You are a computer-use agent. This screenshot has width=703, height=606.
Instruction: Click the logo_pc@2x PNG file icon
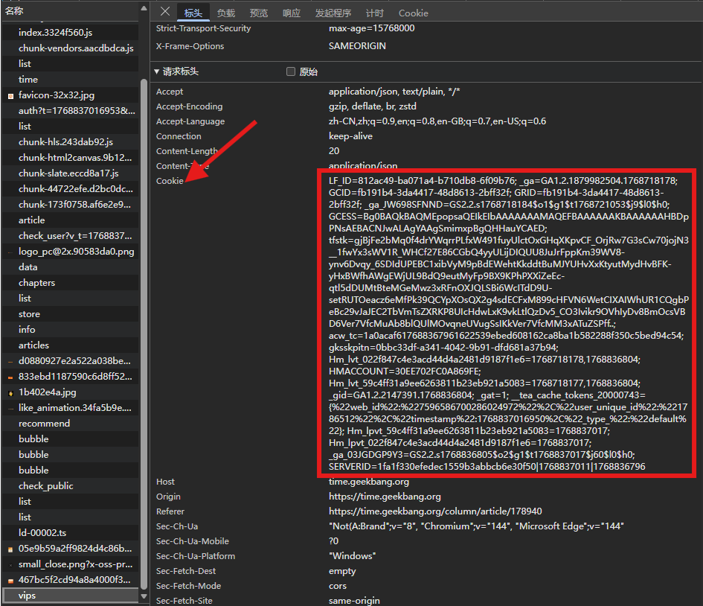coord(10,252)
